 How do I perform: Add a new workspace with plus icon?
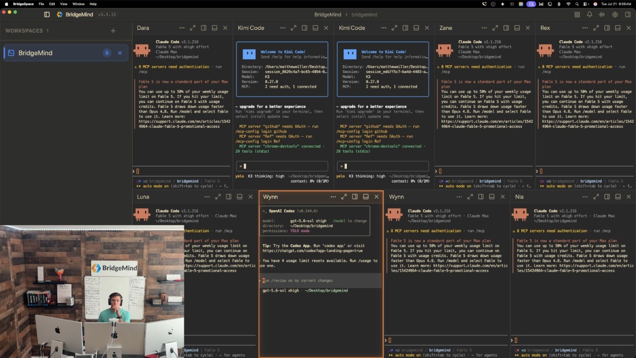[113, 31]
